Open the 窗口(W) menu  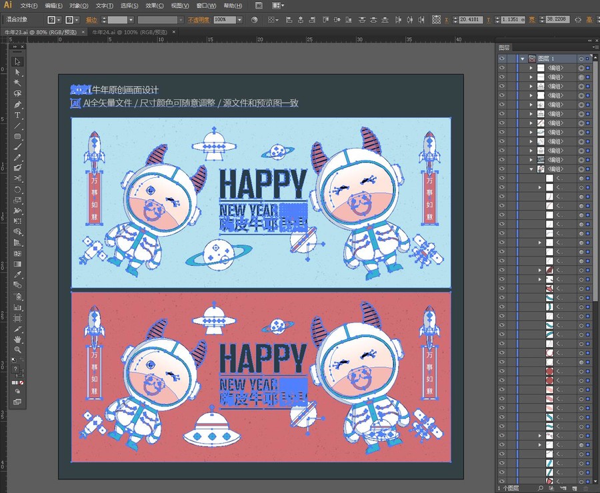206,6
